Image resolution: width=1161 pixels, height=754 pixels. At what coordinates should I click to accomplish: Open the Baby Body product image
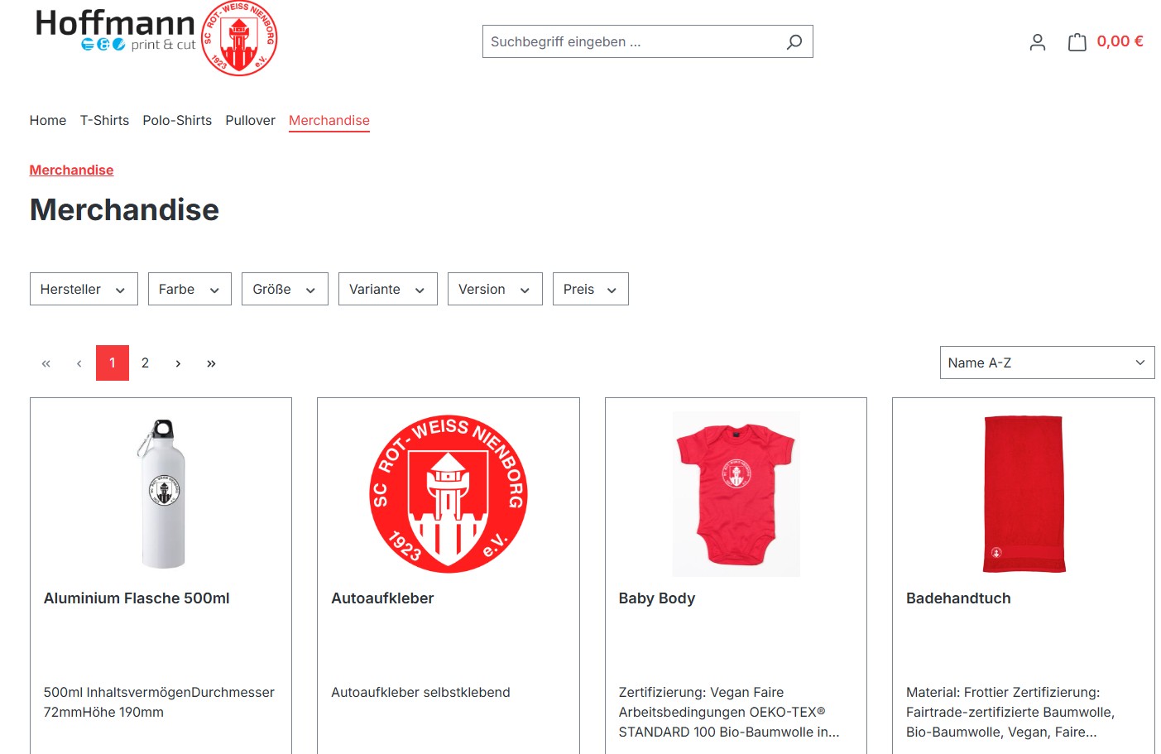[736, 494]
